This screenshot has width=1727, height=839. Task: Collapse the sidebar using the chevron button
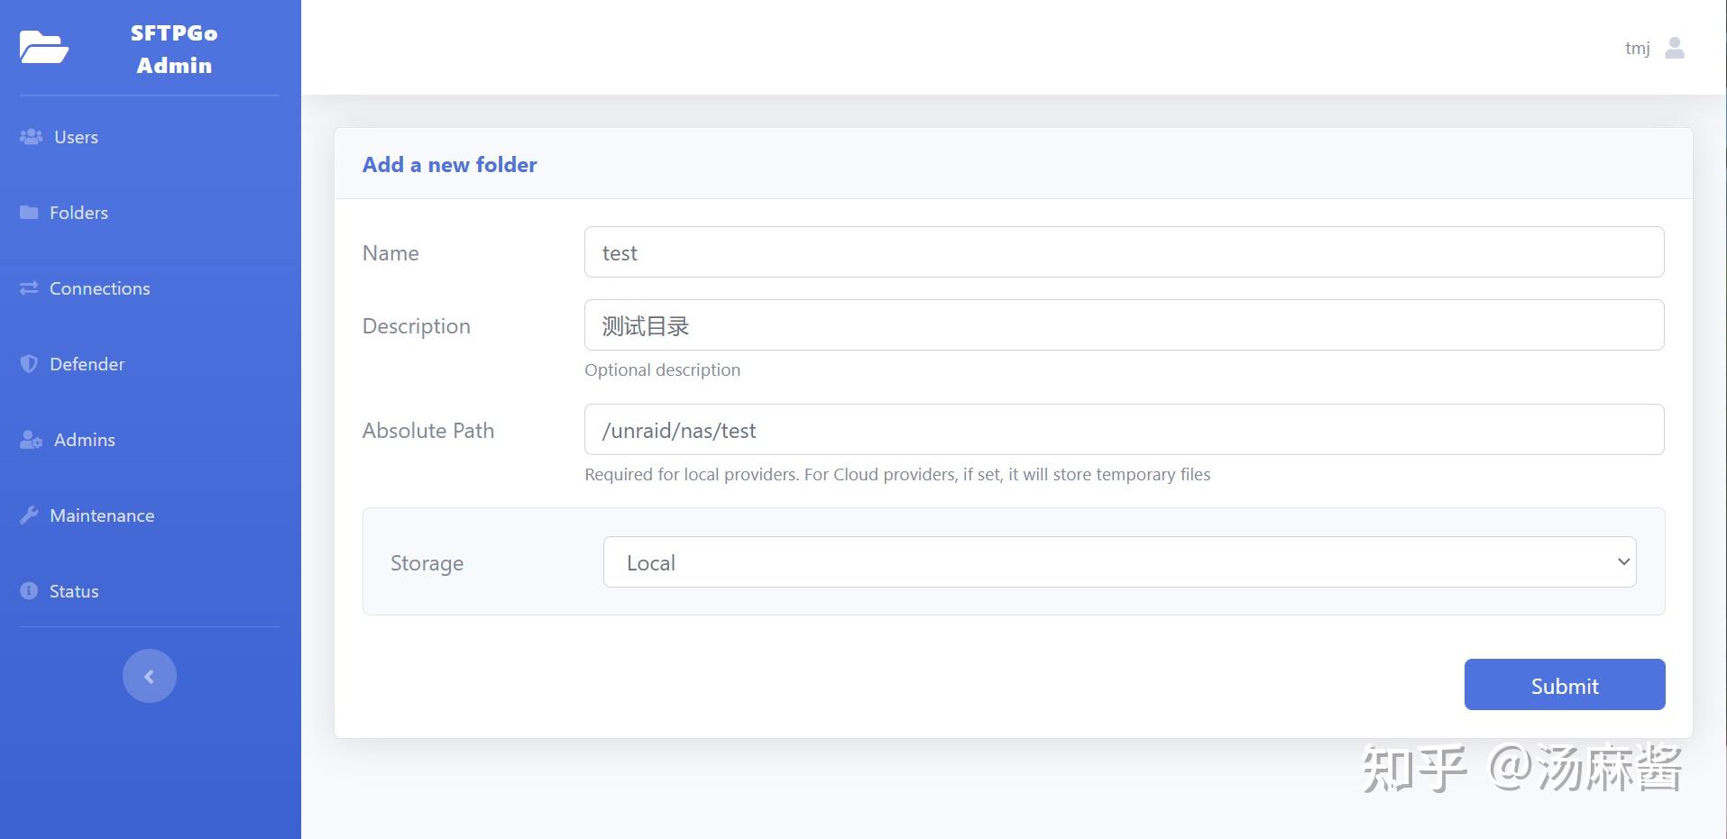pos(149,675)
